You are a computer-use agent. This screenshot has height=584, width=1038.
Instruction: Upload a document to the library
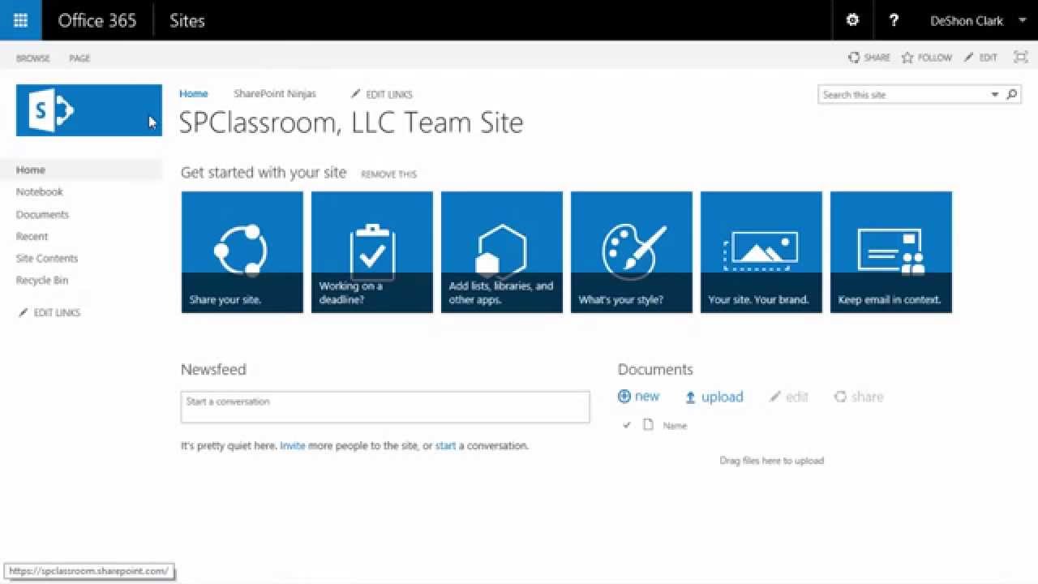click(714, 397)
